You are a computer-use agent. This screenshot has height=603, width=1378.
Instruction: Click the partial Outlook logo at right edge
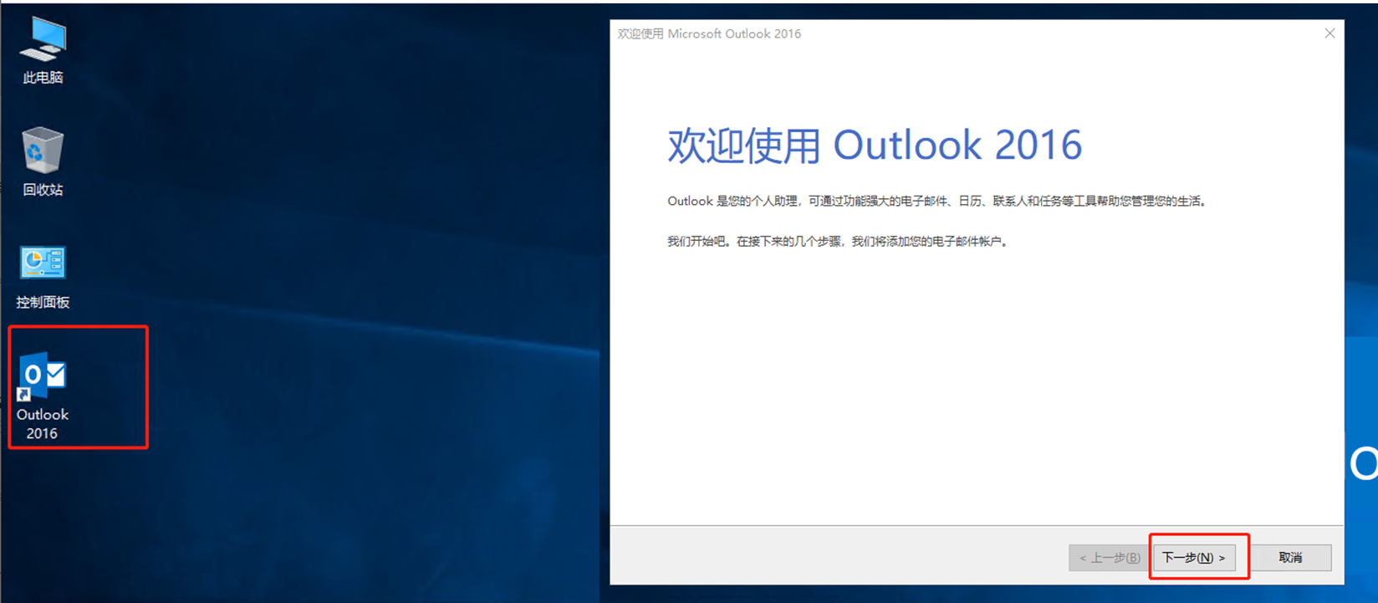click(1363, 464)
